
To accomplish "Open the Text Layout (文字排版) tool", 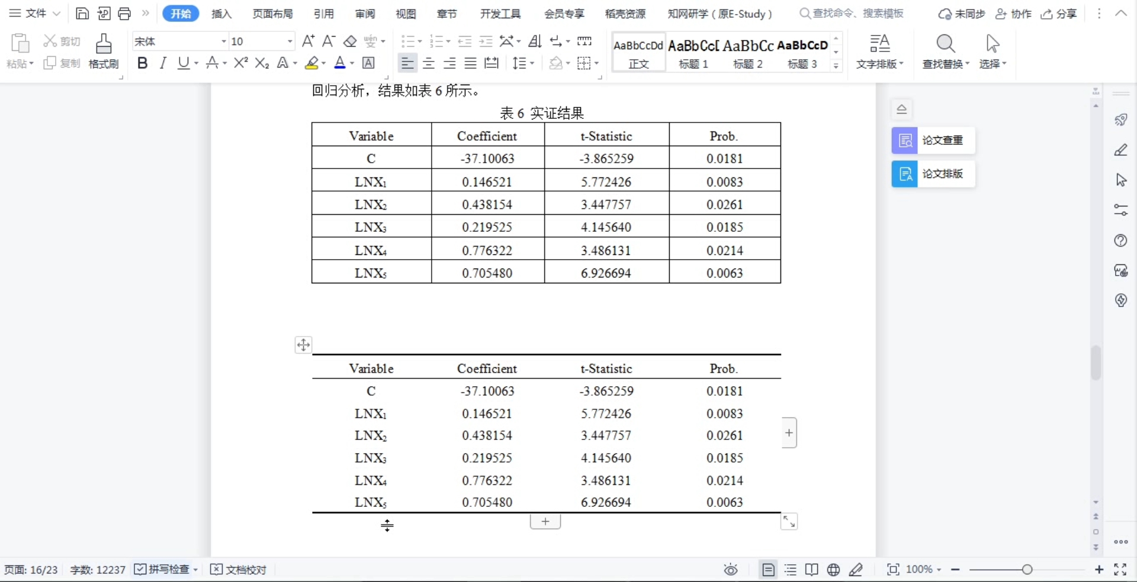I will pyautogui.click(x=880, y=51).
